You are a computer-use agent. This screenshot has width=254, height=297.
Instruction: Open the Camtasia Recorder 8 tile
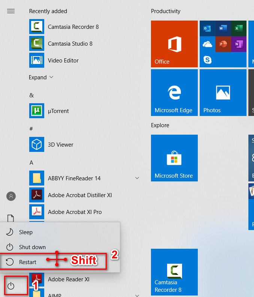pos(174,272)
